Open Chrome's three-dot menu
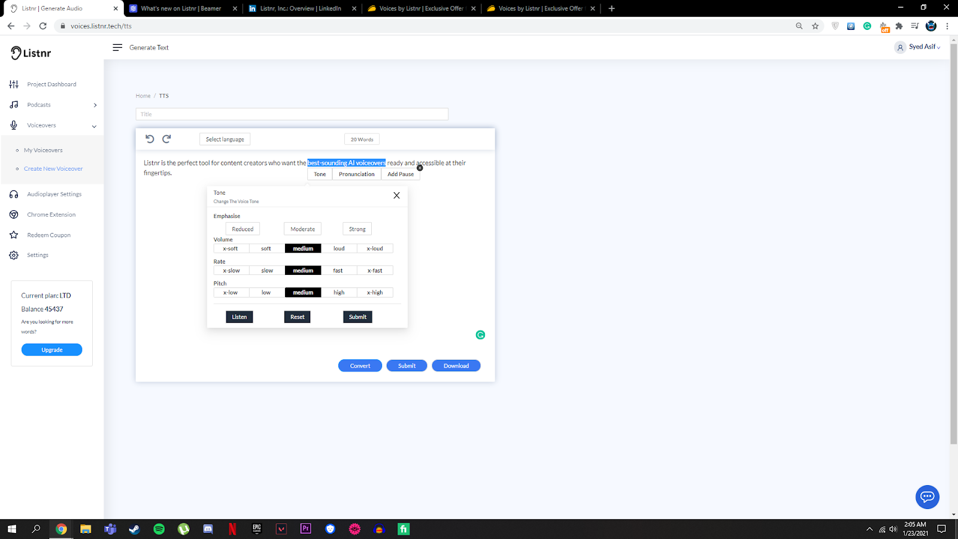958x539 pixels. click(947, 26)
